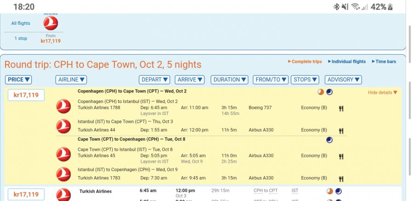Switch to Complete trips view
This screenshot has height=201, width=414.
[305, 62]
